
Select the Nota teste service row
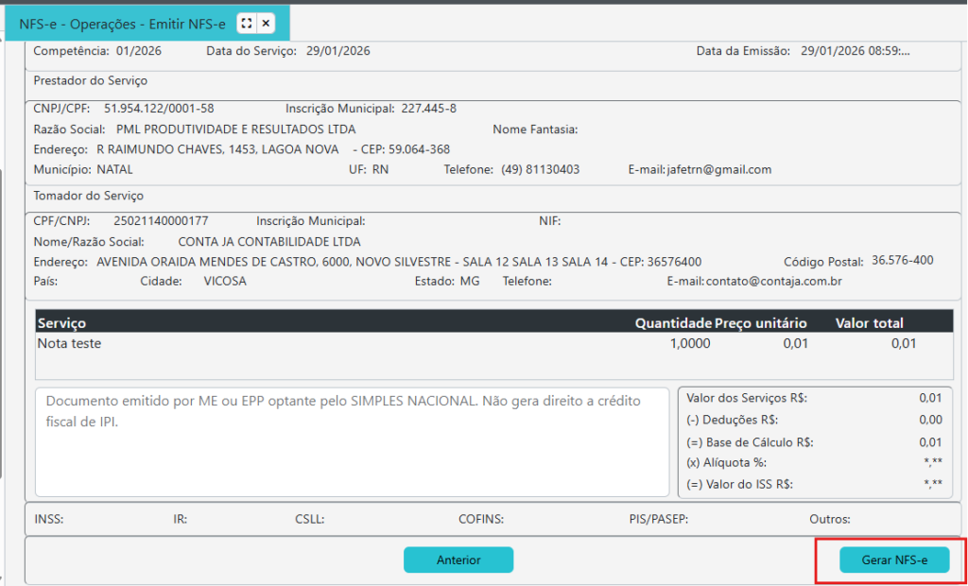pos(69,344)
